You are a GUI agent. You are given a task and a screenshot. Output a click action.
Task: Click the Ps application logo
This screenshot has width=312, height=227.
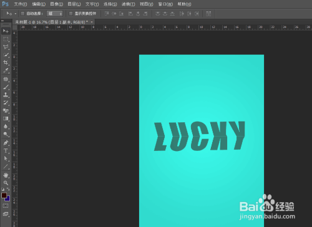6,4
